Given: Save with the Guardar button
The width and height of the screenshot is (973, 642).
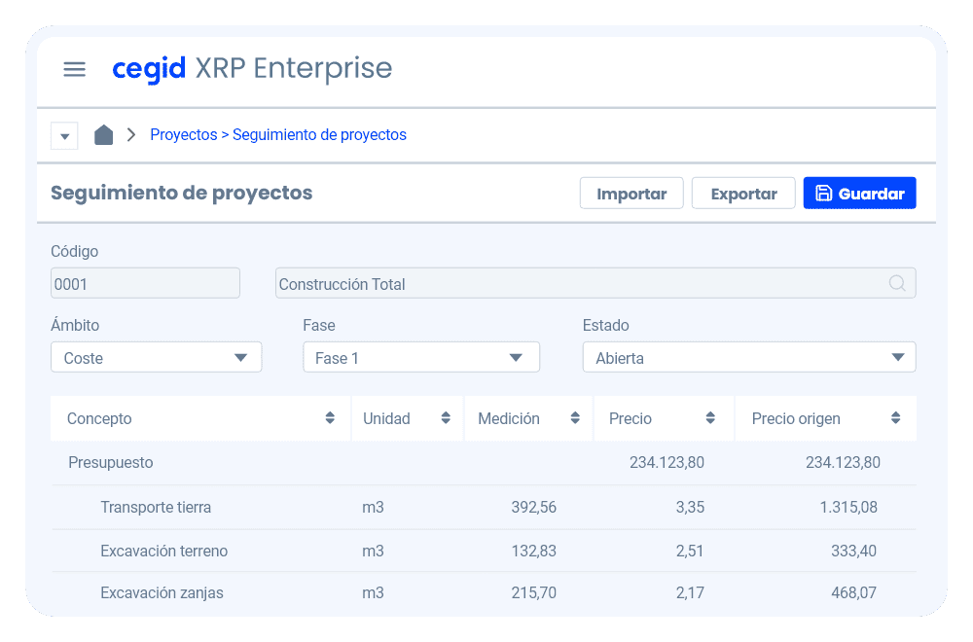Looking at the screenshot, I should point(859,194).
